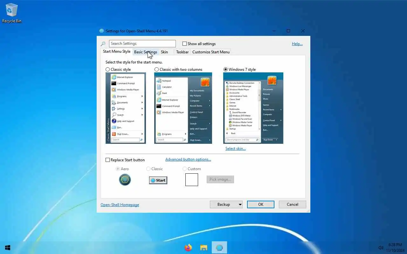Select the Classic style radio button
Screen dimensions: 407x254
(x=107, y=70)
